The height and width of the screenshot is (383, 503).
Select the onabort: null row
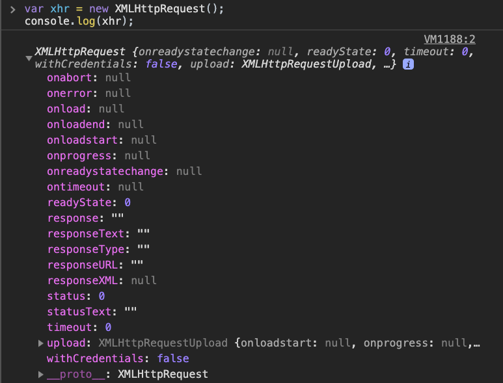(x=89, y=77)
